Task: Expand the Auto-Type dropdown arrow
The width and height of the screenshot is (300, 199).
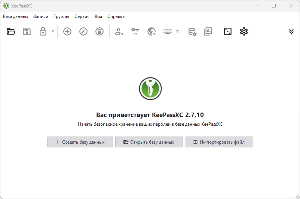Action: click(x=177, y=31)
